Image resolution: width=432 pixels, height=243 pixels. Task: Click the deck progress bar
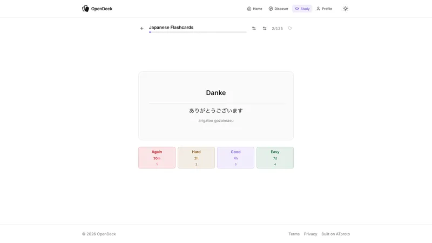click(x=198, y=32)
